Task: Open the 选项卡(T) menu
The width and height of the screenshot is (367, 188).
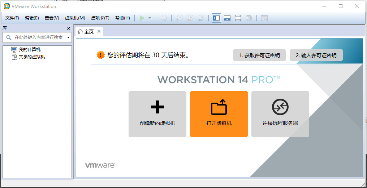Action: click(100, 18)
